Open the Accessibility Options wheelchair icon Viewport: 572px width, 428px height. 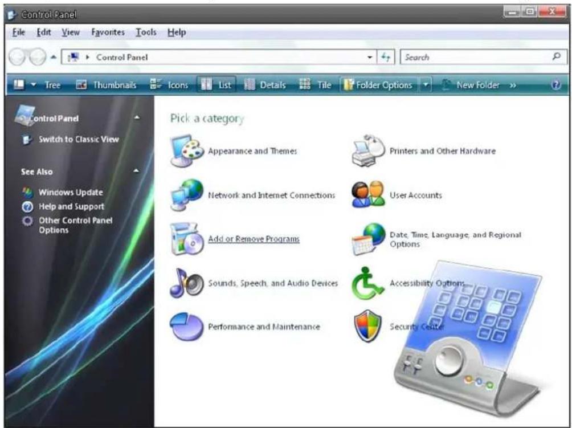click(x=367, y=283)
